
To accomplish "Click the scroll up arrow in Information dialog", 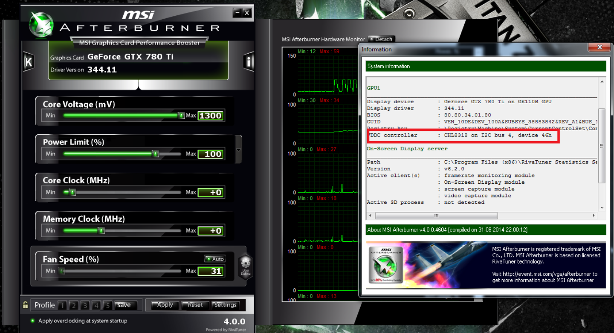I will (602, 81).
